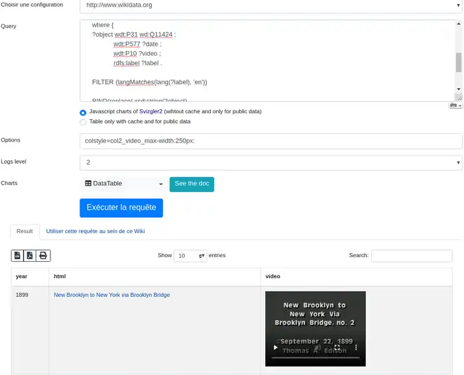
Task: Click the print icon button
Action: click(x=43, y=256)
